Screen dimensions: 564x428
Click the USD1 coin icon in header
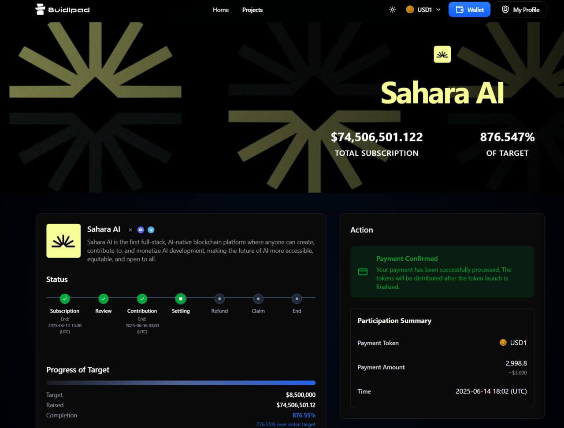click(410, 9)
